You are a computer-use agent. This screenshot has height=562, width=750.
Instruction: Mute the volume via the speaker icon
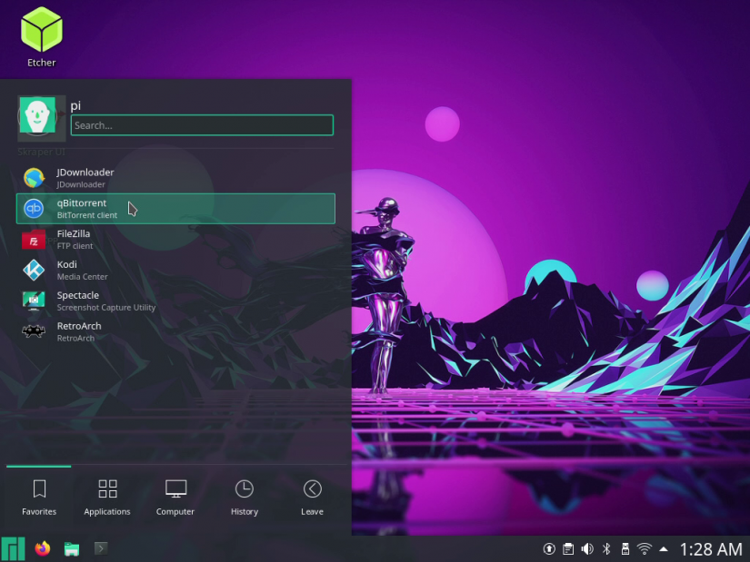click(x=586, y=548)
